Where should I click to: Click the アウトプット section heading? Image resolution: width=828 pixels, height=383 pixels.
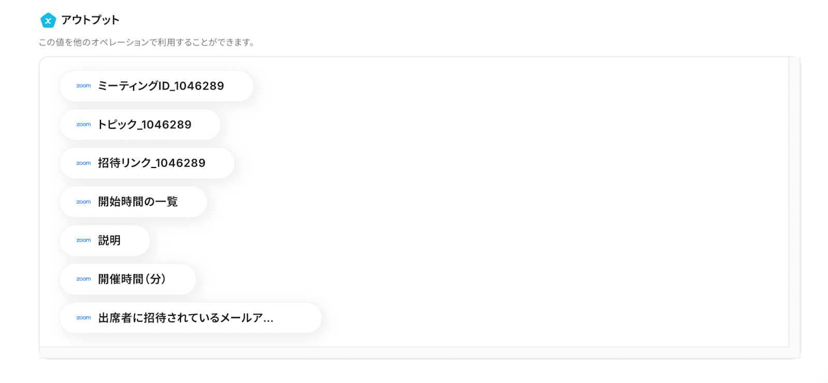[x=90, y=20]
